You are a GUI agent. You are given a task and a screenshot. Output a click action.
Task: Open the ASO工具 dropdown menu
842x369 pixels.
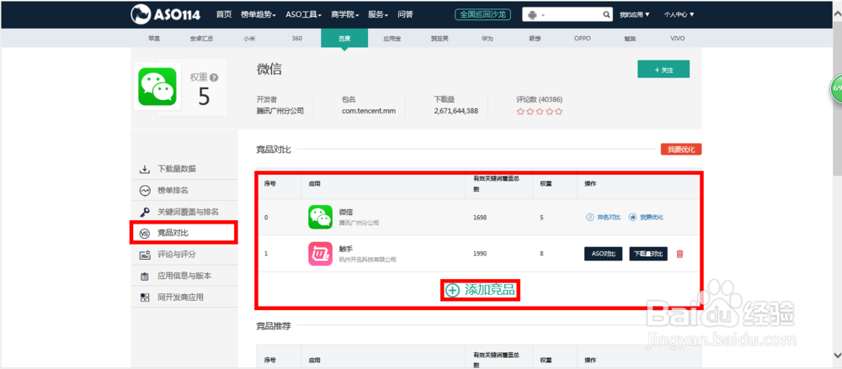(x=303, y=14)
